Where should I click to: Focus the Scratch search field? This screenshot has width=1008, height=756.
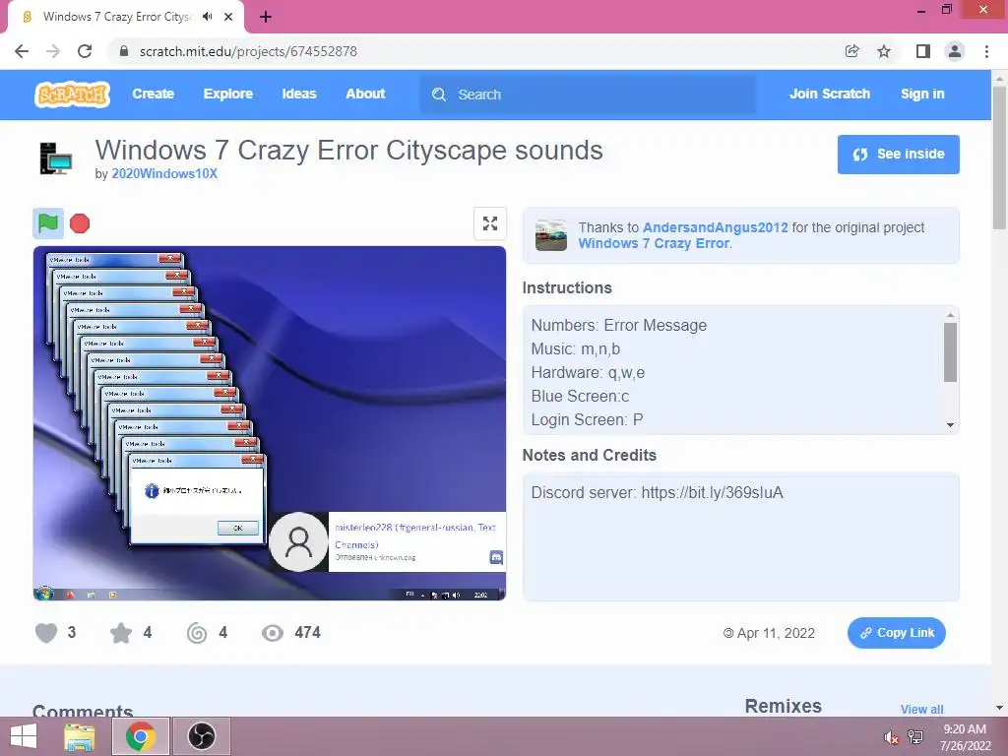(x=588, y=94)
